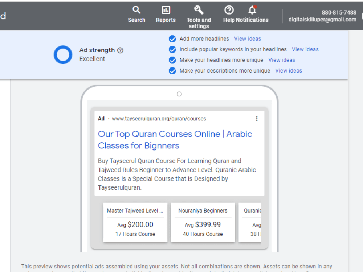Select the Search menu item
This screenshot has width=363, height=272.
136,15
